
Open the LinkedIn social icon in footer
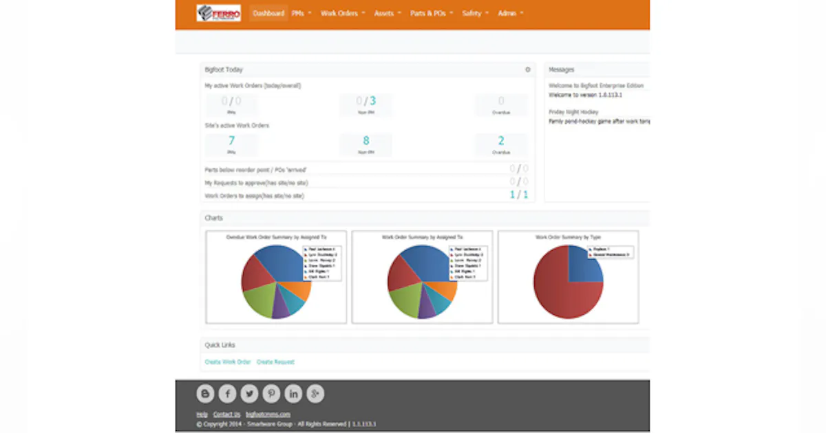pyautogui.click(x=293, y=394)
